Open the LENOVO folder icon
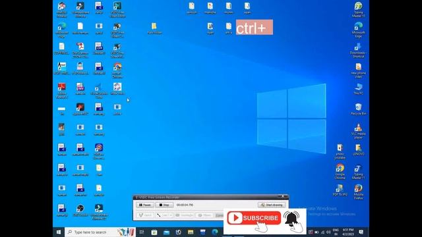This screenshot has height=237, width=422. click(x=358, y=150)
